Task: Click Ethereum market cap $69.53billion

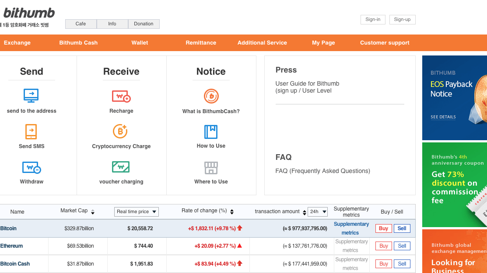Action: point(81,246)
